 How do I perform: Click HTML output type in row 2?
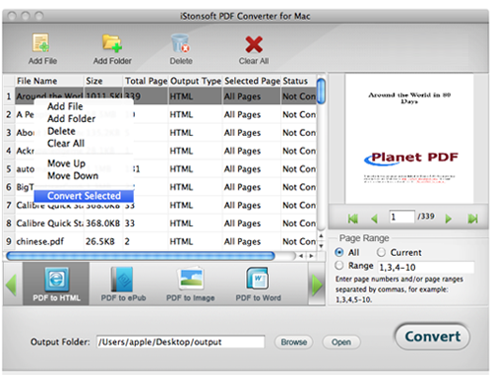pos(196,115)
